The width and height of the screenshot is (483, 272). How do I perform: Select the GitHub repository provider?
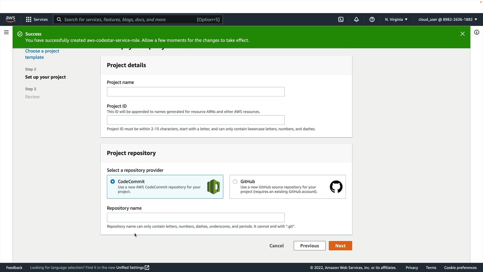(235, 182)
